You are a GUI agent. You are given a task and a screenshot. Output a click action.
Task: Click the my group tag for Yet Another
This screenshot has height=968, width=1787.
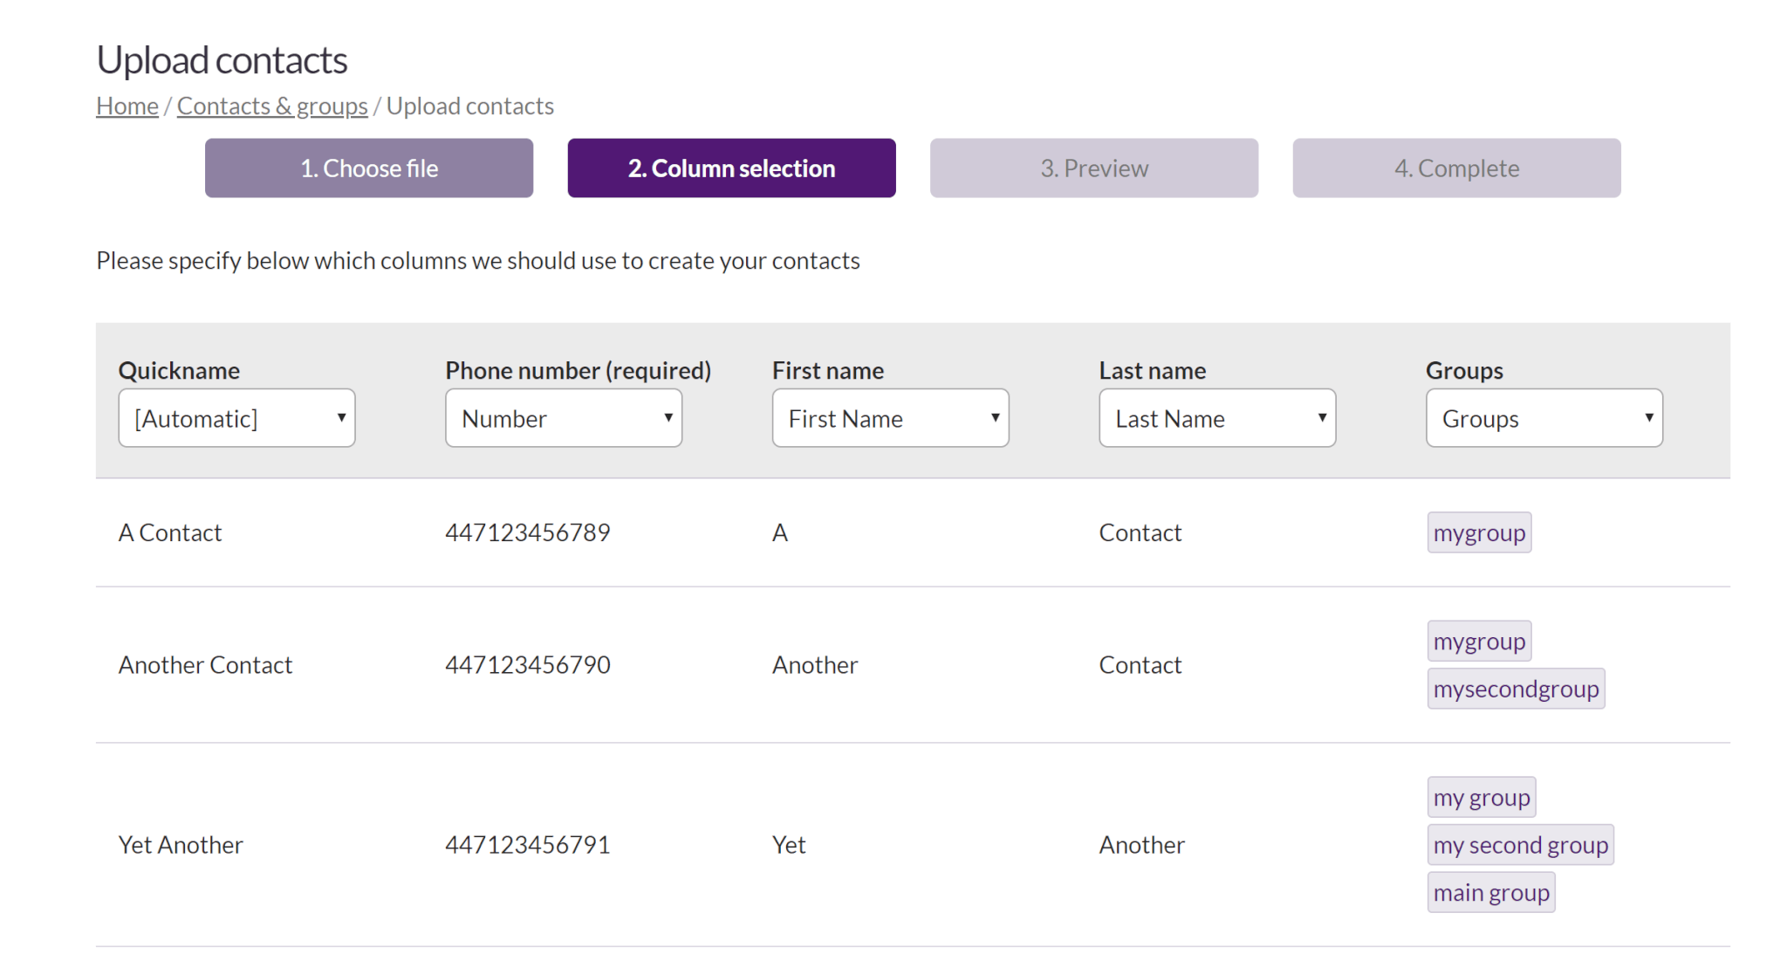point(1481,796)
